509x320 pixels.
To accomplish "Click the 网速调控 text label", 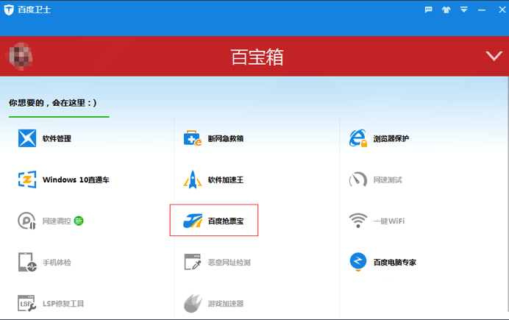I will click(x=57, y=221).
